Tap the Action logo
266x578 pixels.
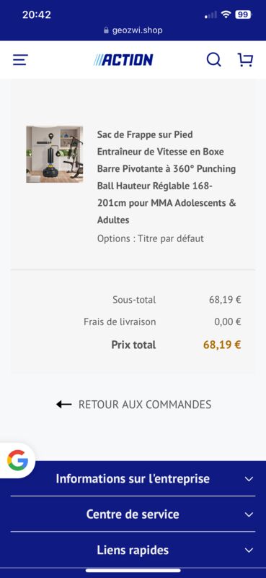(123, 60)
